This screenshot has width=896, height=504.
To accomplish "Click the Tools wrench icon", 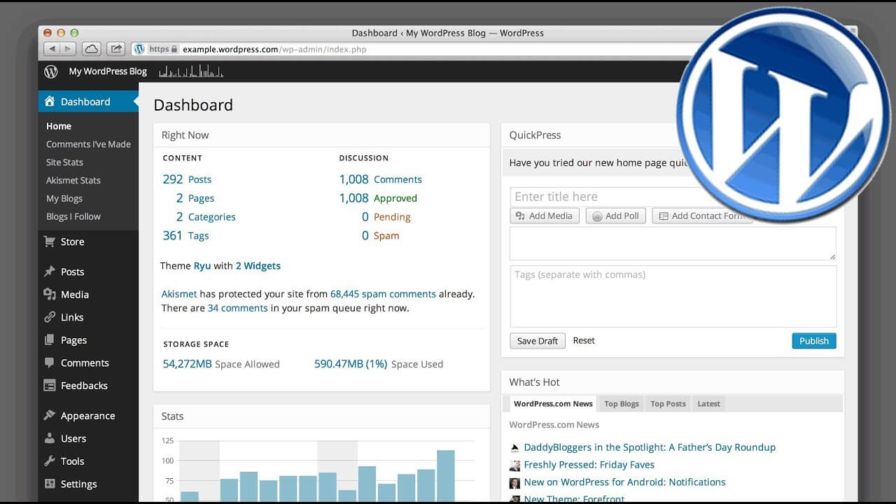I will 50,461.
